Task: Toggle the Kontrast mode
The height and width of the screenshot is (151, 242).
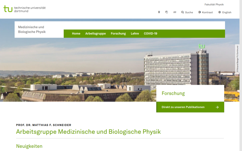Action: 206,12
